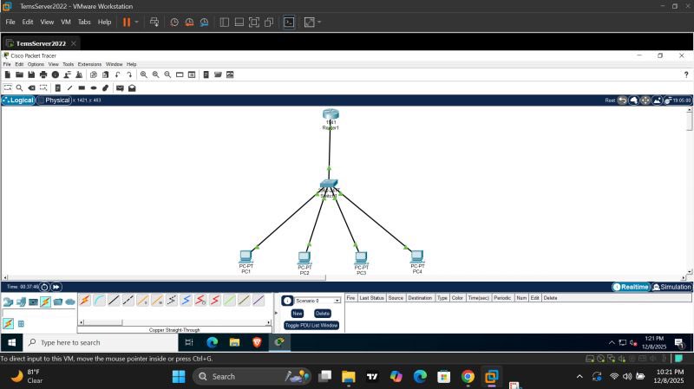The height and width of the screenshot is (389, 694).
Task: Select the PC2 device icon
Action: tap(304, 257)
